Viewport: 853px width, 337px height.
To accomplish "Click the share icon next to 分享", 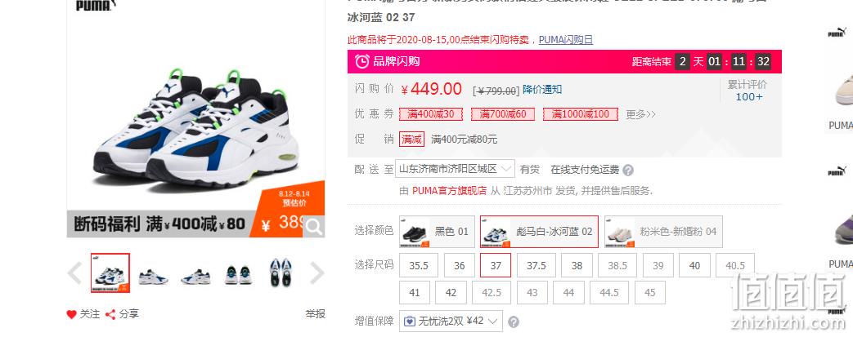I will pos(110,314).
